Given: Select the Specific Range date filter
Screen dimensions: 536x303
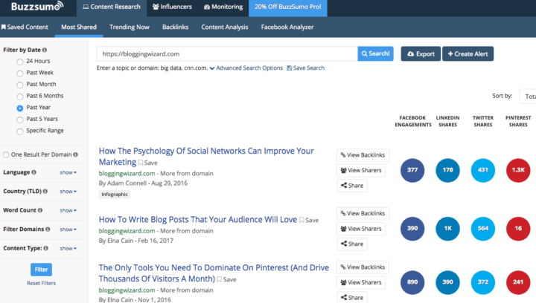Looking at the screenshot, I should (20, 131).
